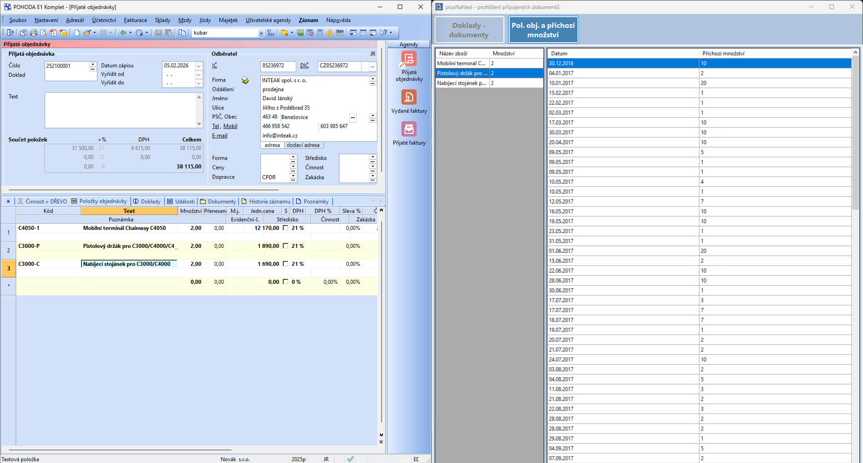Expand the DIČ field dropdown

click(373, 66)
